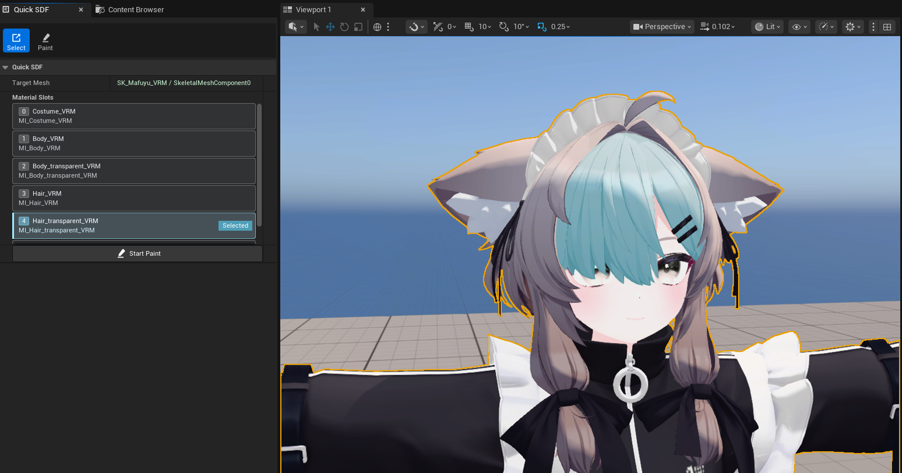902x473 pixels.
Task: Open the viewport settings gear menu
Action: pos(853,27)
